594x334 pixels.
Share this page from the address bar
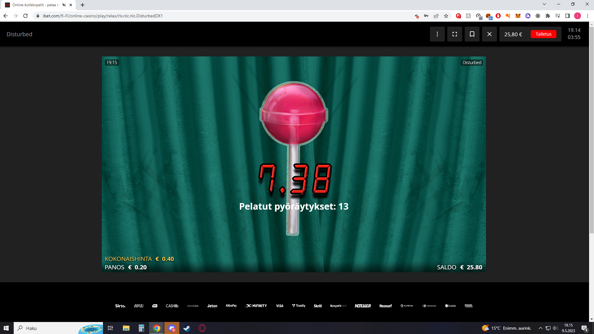436,16
